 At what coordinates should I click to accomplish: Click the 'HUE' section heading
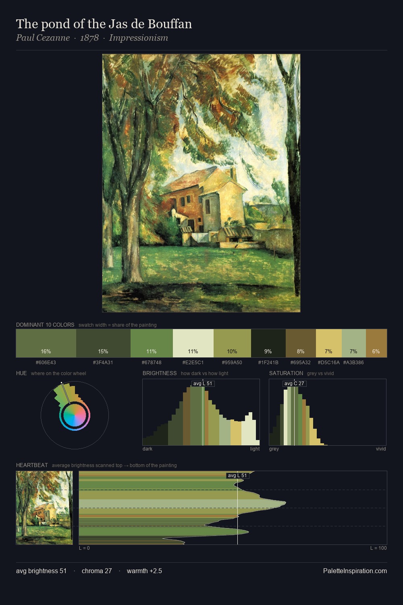tap(21, 373)
